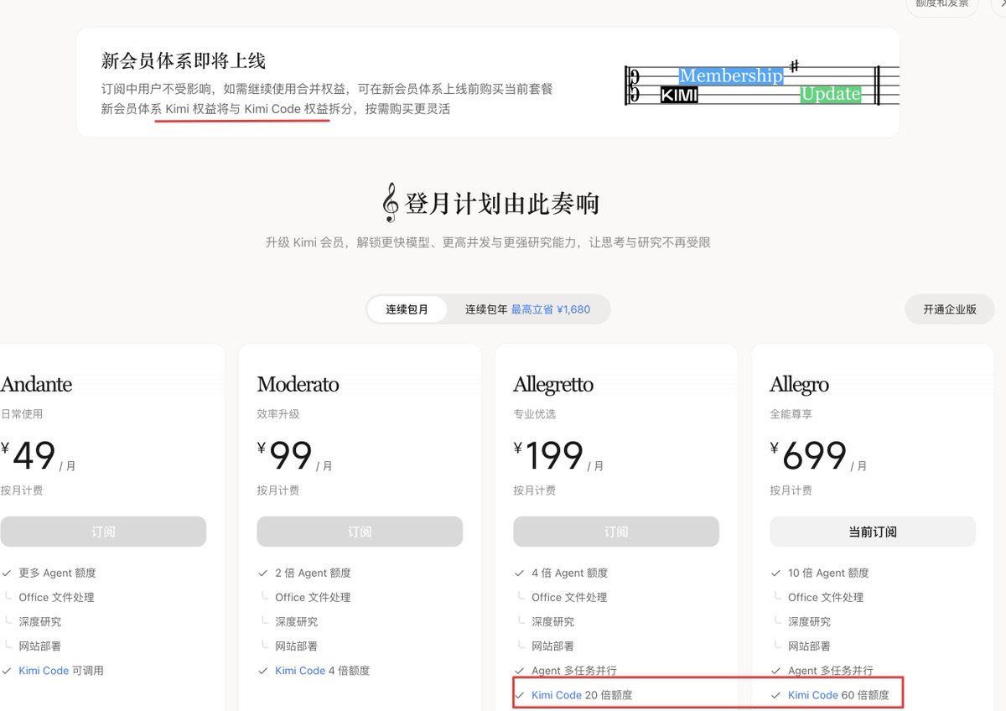Screen dimensions: 1006x711
Task: Click 最高立省 ¥1,680 savings text
Action: 551,309
